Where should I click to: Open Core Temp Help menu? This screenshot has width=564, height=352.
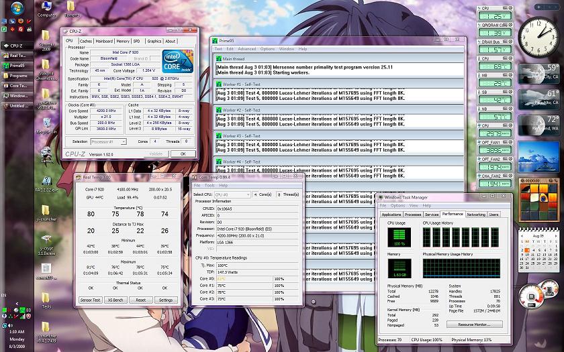click(x=224, y=185)
